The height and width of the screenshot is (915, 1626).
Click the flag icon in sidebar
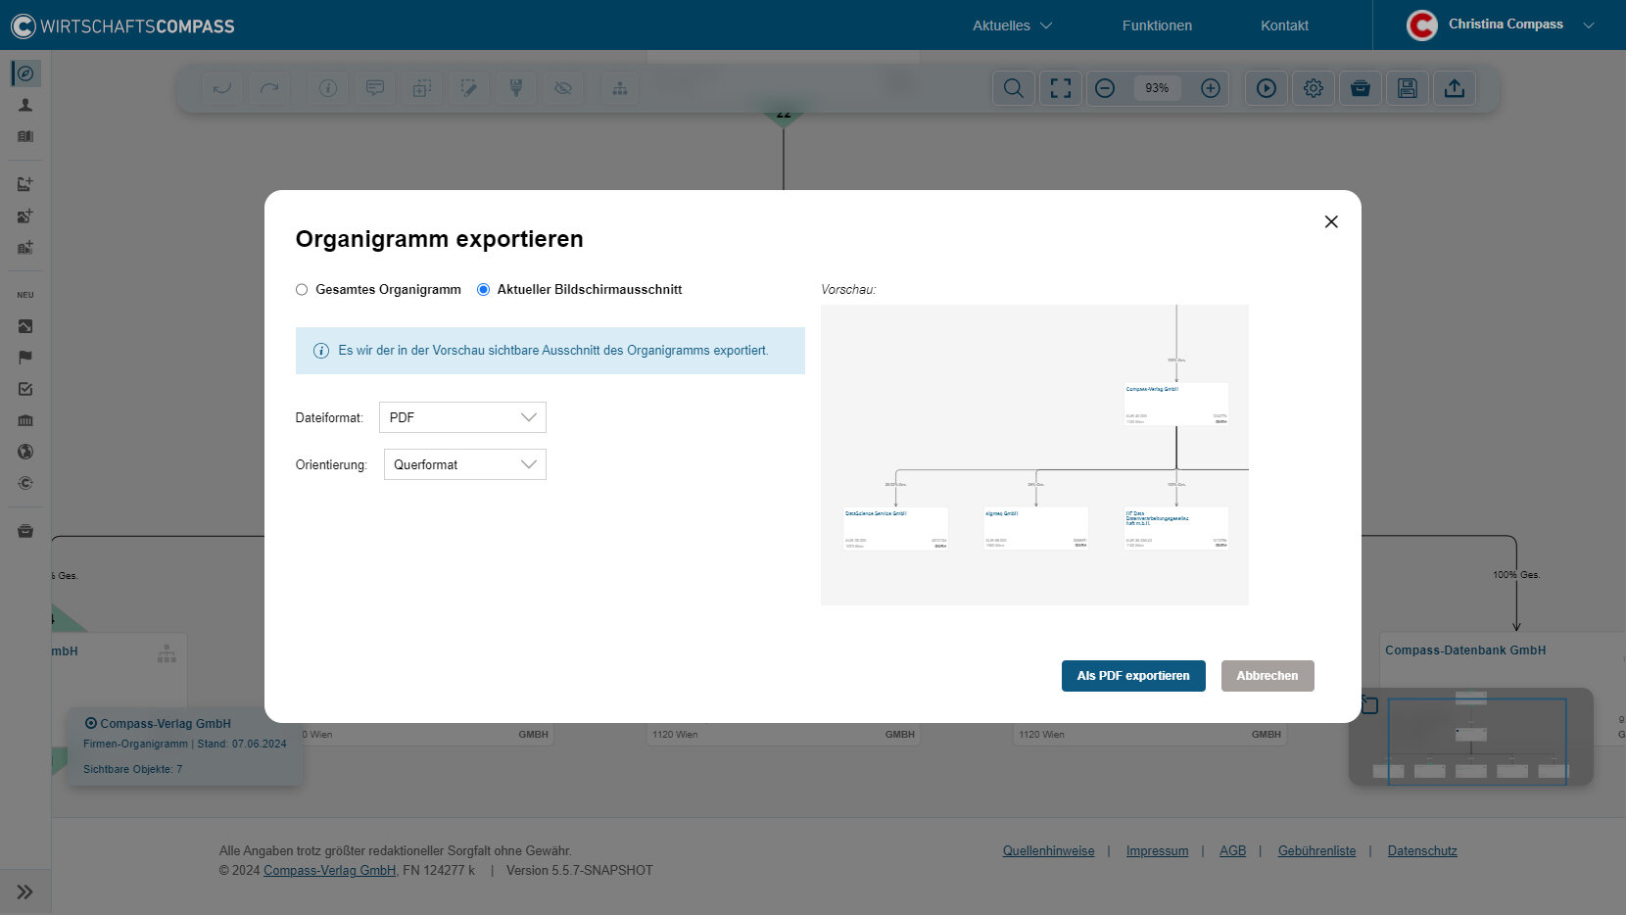[25, 358]
